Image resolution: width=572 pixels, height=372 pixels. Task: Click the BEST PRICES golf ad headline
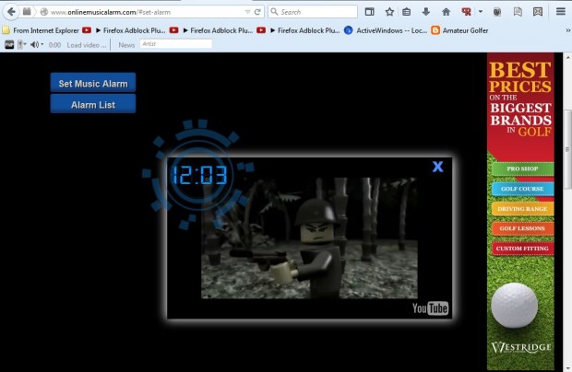[519, 76]
